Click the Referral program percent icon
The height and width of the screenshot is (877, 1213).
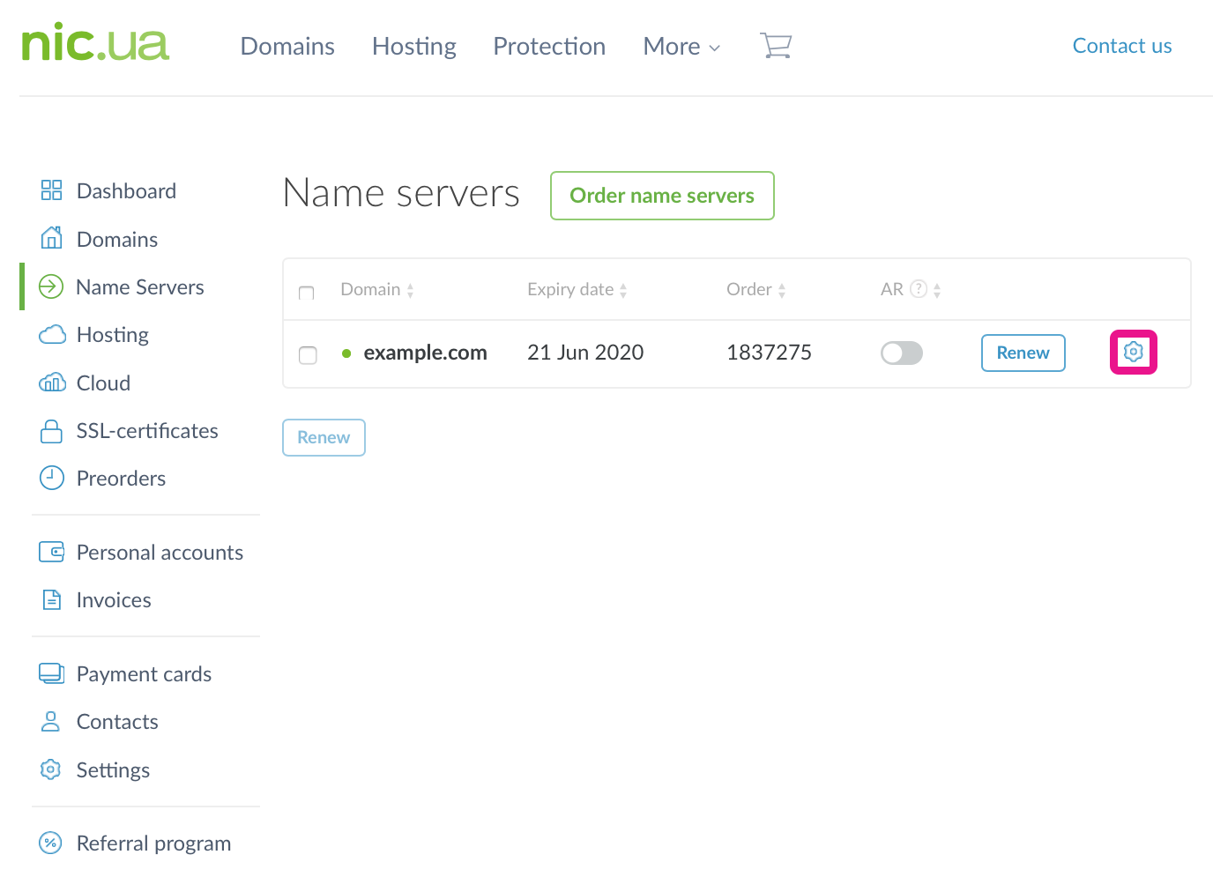[x=51, y=843]
